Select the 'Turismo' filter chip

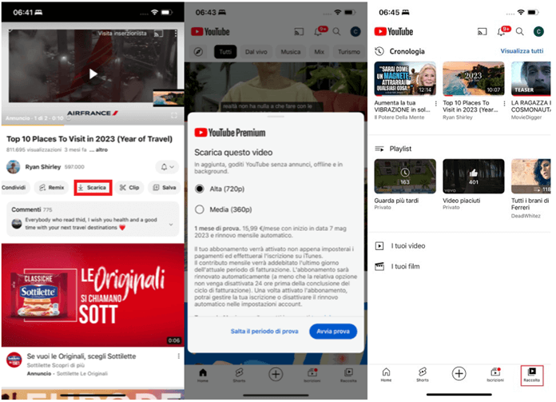coord(349,52)
